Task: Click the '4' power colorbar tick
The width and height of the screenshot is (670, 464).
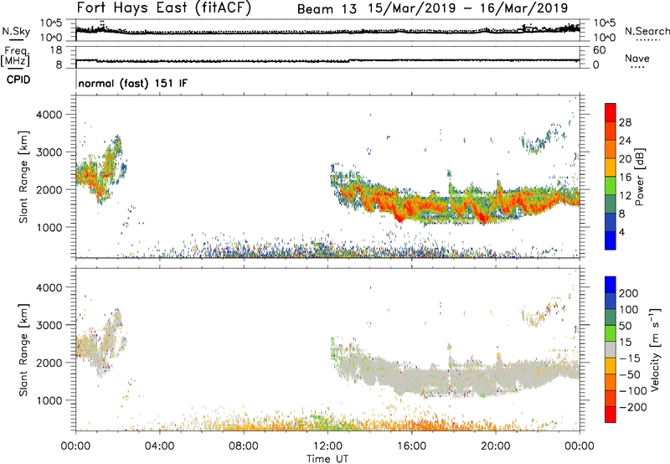Action: coord(621,232)
